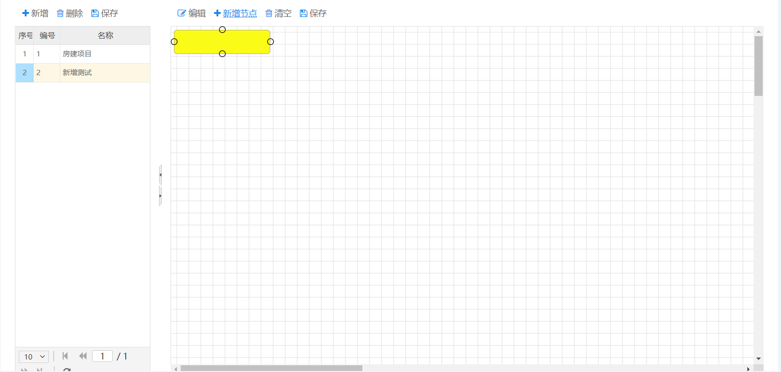Select the row named 新增测试
The image size is (781, 372).
click(82, 73)
